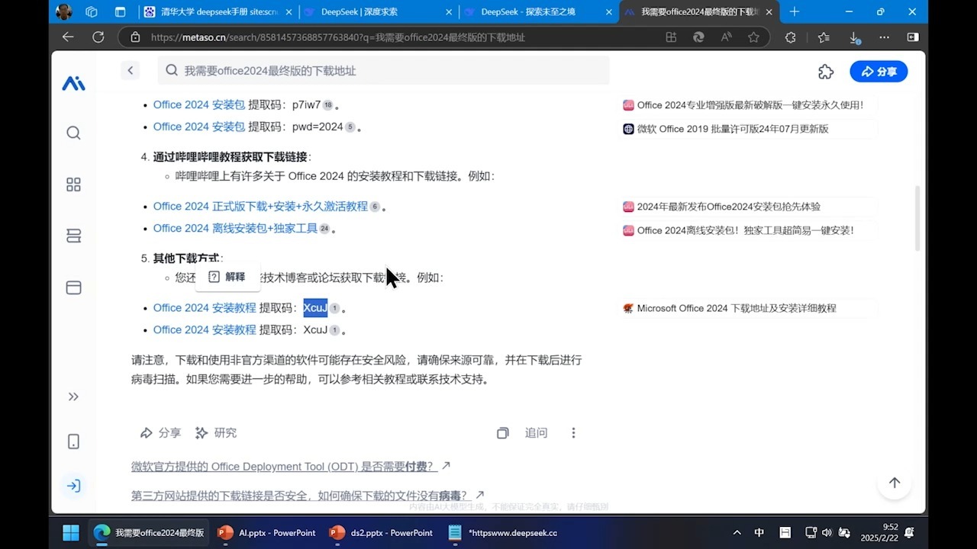The image size is (977, 549).
Task: Click the login arrow icon in sidebar
Action: click(73, 486)
